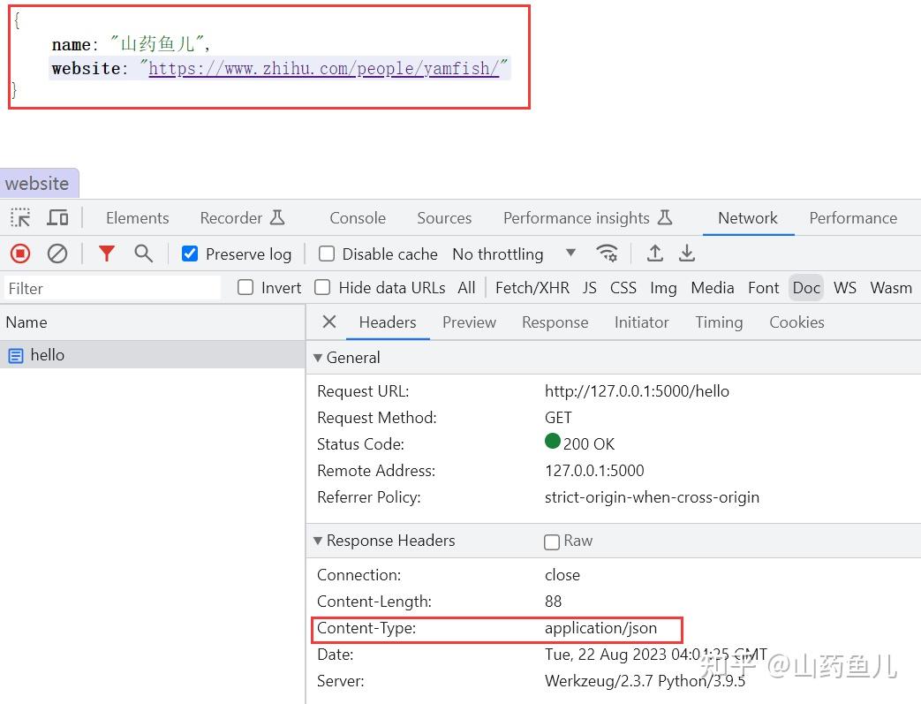Click into the network Filter field
This screenshot has width=921, height=704.
(112, 288)
